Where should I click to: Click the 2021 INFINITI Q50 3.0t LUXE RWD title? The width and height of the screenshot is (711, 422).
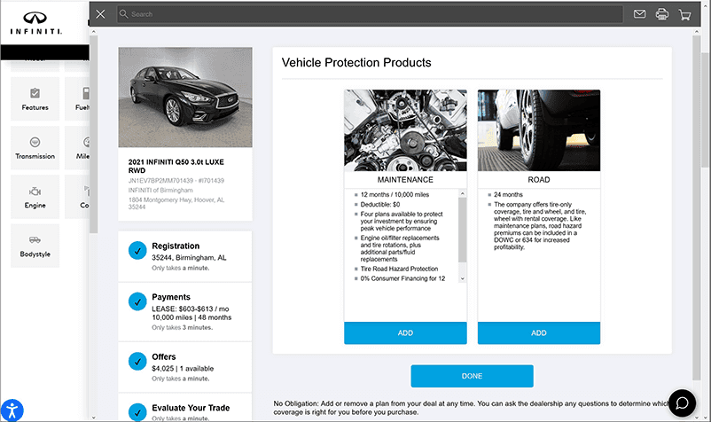pyautogui.click(x=176, y=166)
